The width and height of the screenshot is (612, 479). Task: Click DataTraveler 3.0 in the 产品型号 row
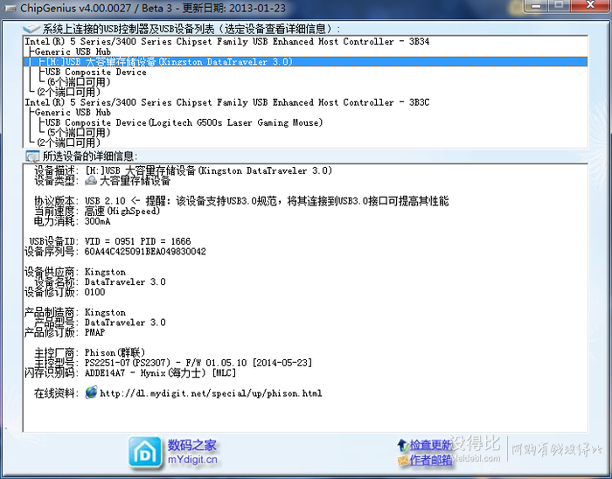click(x=125, y=323)
